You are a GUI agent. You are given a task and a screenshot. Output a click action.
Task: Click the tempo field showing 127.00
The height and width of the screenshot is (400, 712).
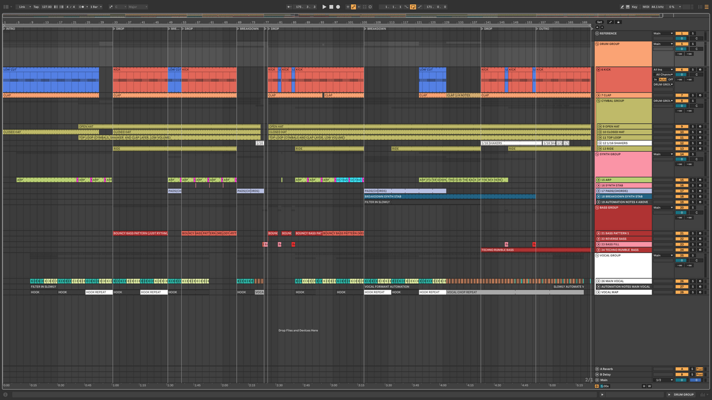click(47, 7)
